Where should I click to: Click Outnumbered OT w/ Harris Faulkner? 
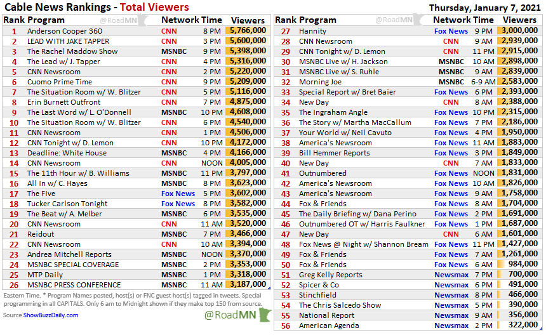362,224
